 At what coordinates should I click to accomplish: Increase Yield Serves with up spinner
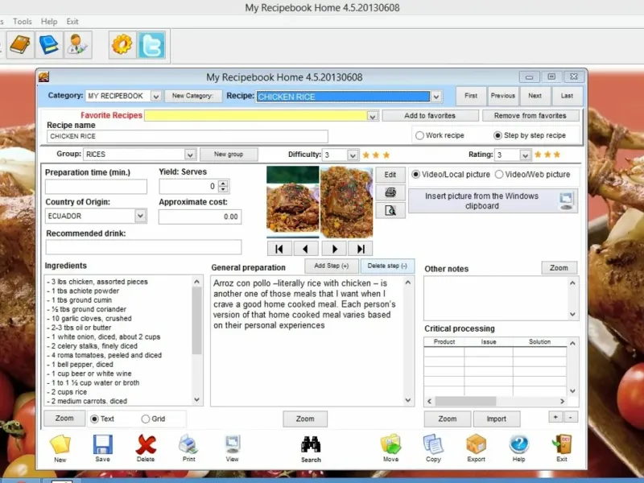pyautogui.click(x=223, y=184)
